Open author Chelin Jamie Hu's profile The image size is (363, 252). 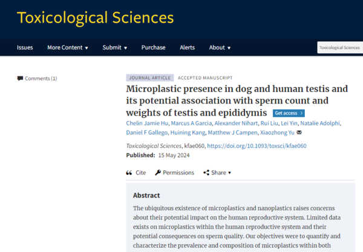tap(147, 124)
